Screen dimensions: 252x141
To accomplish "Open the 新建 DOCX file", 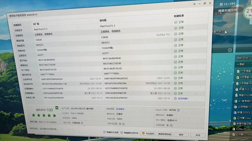I will pyautogui.click(x=242, y=112).
